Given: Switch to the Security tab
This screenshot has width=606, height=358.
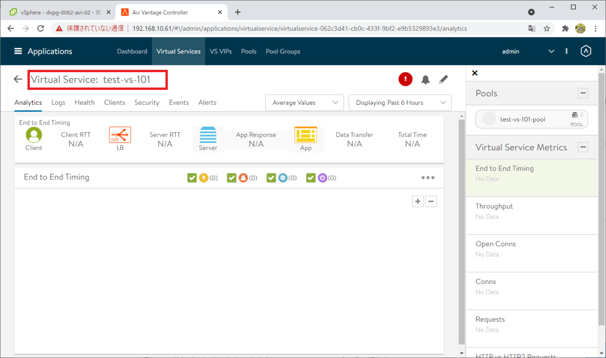Looking at the screenshot, I should coord(147,102).
